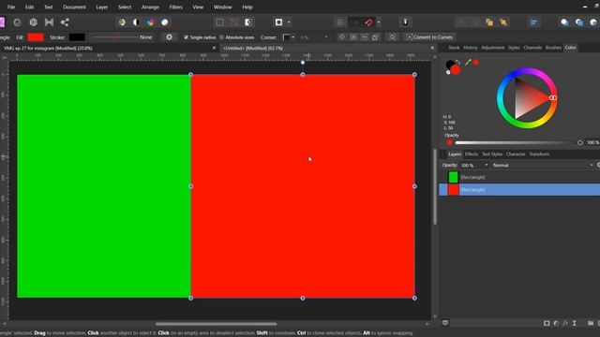
Task: Switch to the Develop persona
Action: pos(34,22)
